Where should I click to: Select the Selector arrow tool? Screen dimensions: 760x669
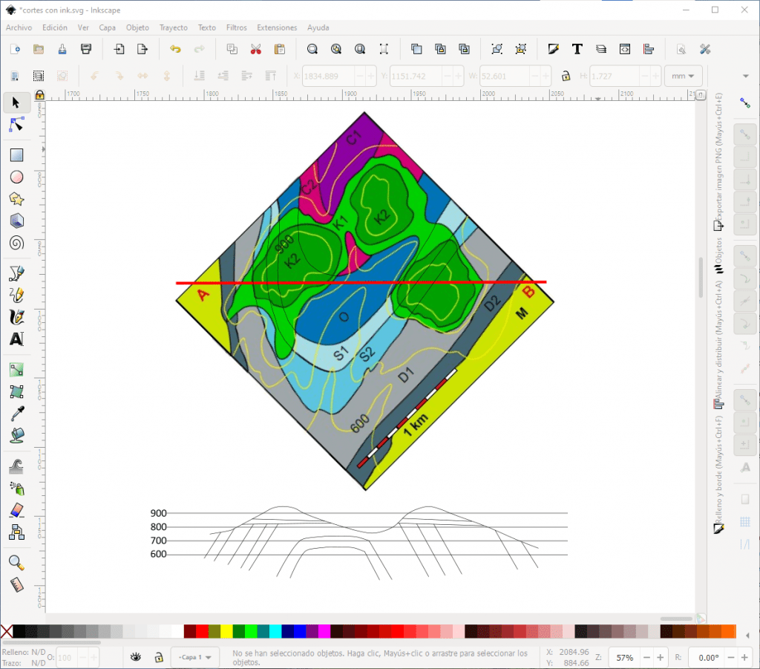pos(16,102)
